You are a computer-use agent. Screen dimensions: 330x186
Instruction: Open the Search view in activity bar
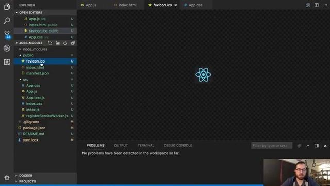pos(7,21)
